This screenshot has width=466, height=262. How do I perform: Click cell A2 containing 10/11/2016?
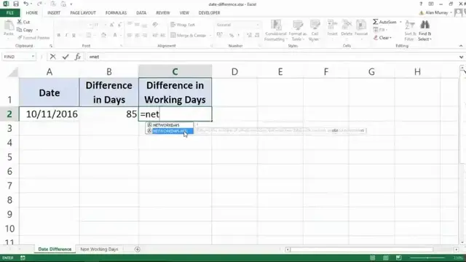[x=50, y=114]
